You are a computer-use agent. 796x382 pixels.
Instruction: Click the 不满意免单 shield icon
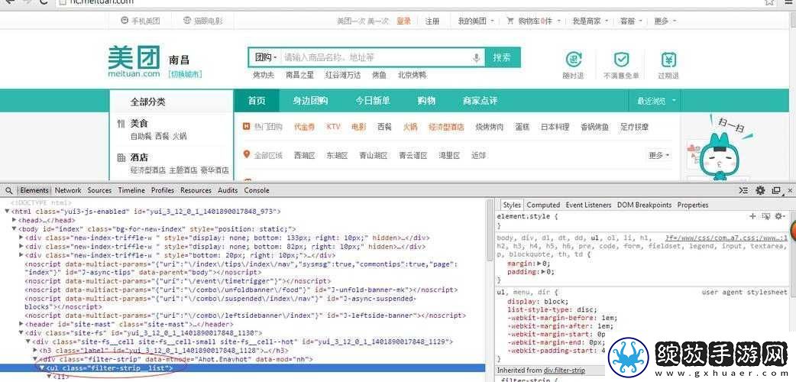[x=621, y=60]
